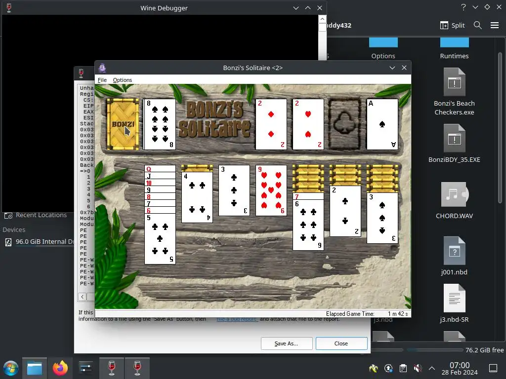
Task: Open clipboard tray icon
Action: tap(403, 368)
